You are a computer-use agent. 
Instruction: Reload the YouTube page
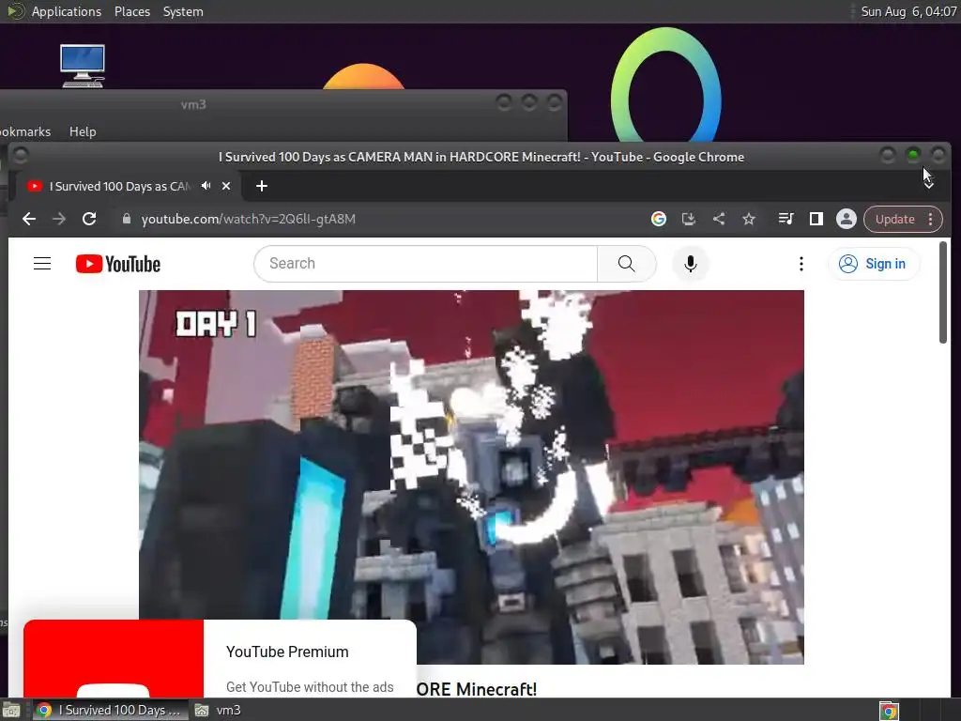coord(89,219)
